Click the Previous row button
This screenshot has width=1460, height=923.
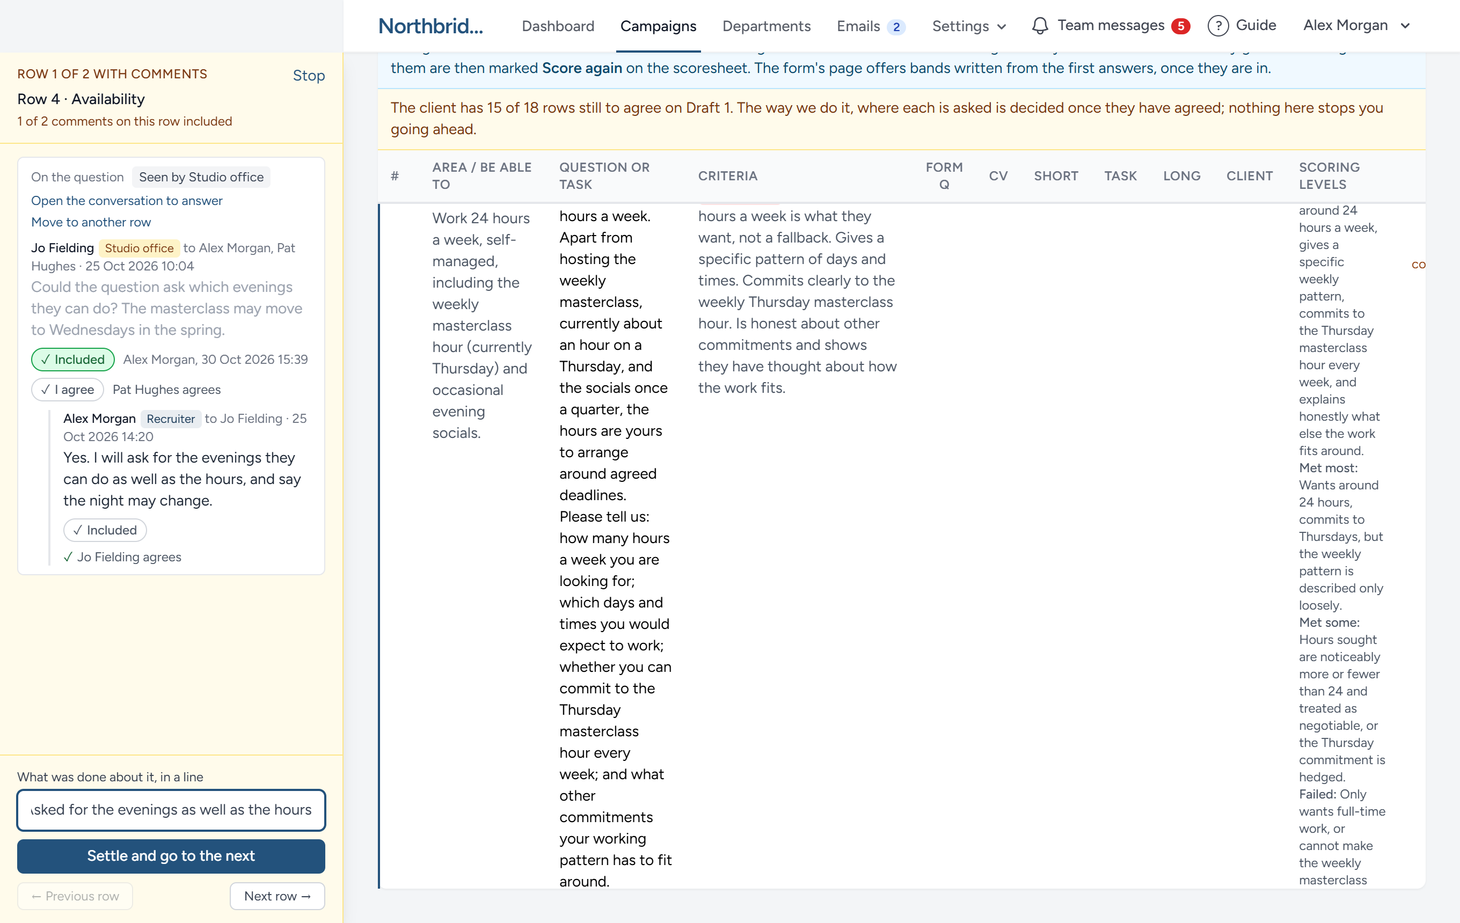(x=75, y=896)
